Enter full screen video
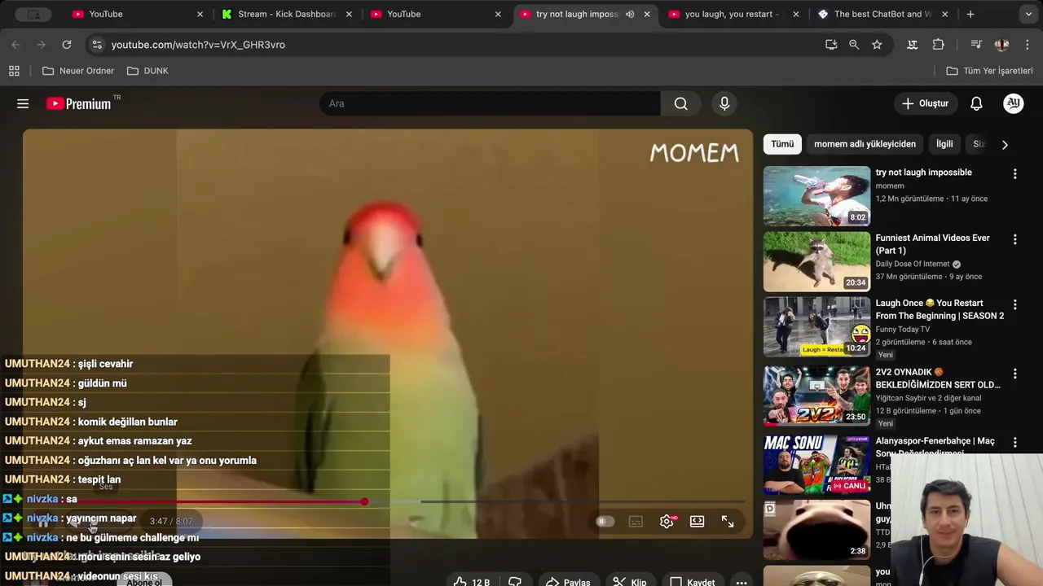 pyautogui.click(x=728, y=522)
